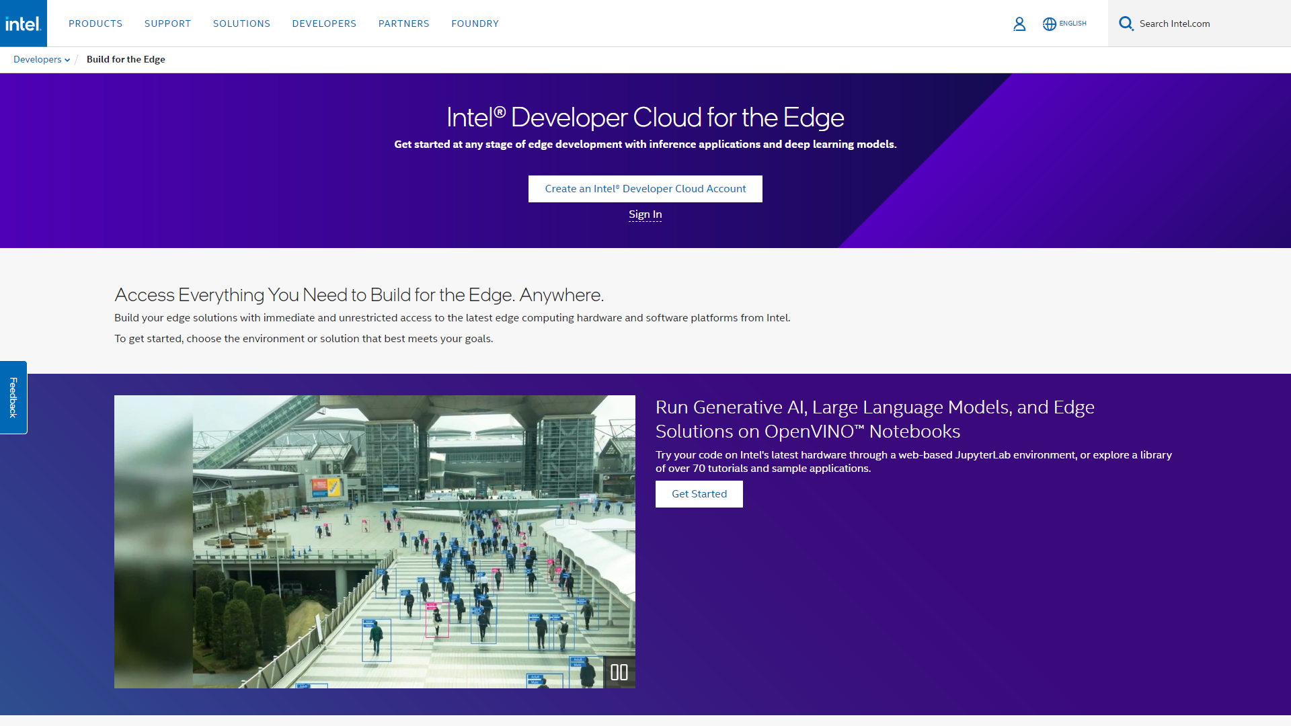
Task: Open the Feedback panel
Action: pos(13,397)
